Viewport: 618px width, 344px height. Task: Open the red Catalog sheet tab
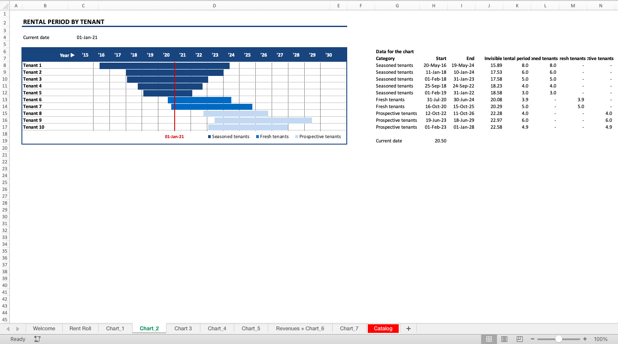click(383, 329)
